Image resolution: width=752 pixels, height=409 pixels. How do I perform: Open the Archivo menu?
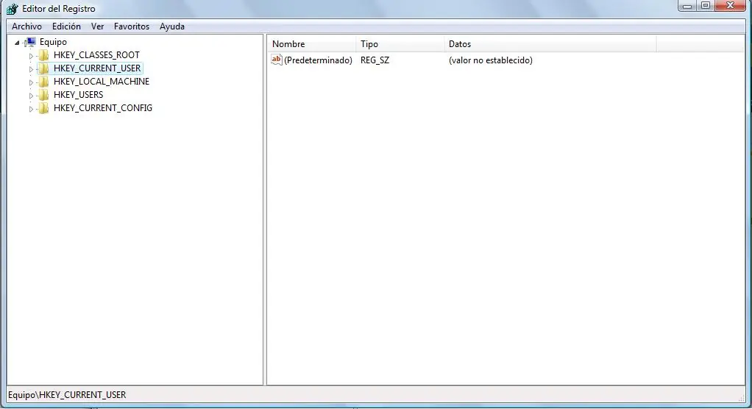[x=26, y=26]
